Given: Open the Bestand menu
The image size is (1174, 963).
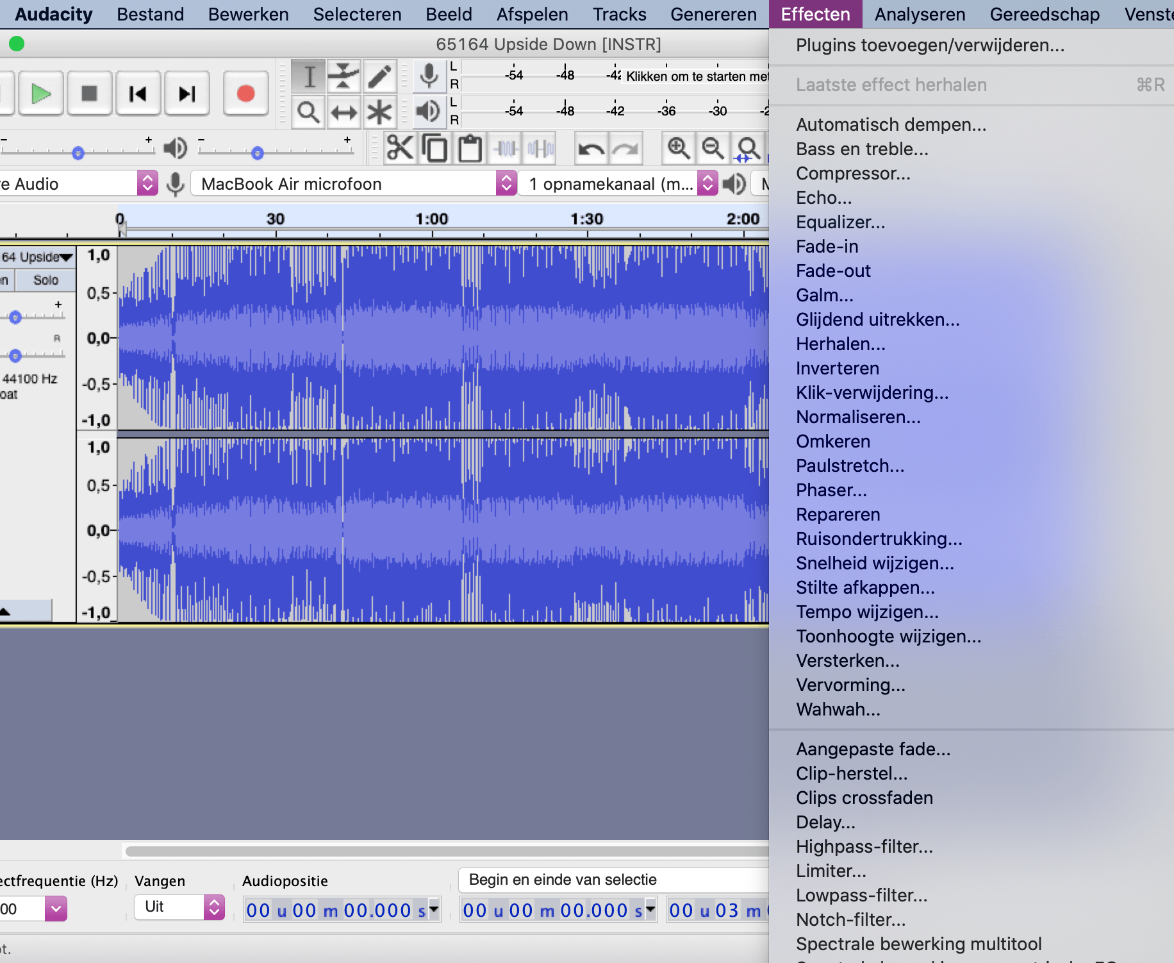Looking at the screenshot, I should [x=150, y=14].
